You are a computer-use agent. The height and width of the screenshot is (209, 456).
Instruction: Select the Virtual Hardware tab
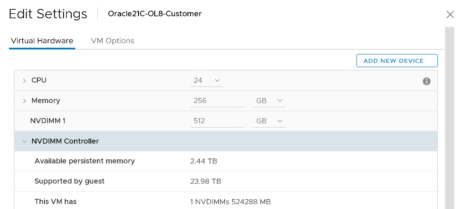coord(42,41)
